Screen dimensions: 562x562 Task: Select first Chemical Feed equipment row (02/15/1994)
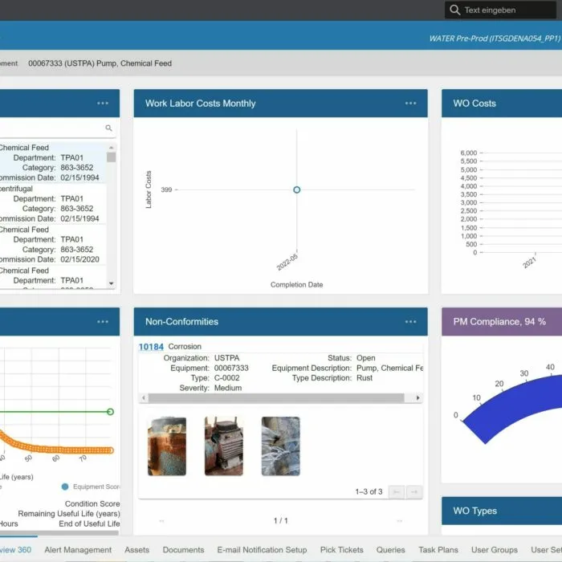[x=53, y=162]
